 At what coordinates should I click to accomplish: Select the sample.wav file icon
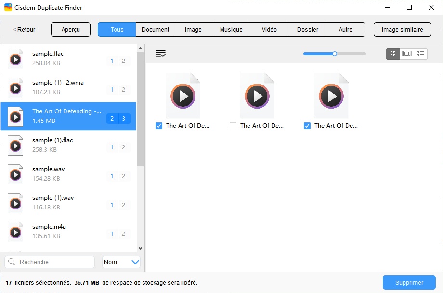click(15, 174)
